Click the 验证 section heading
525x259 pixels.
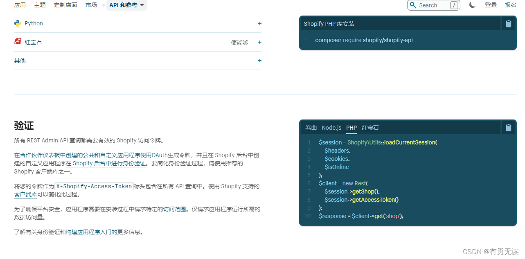(x=24, y=125)
